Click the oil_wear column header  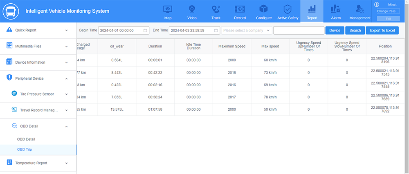(117, 47)
